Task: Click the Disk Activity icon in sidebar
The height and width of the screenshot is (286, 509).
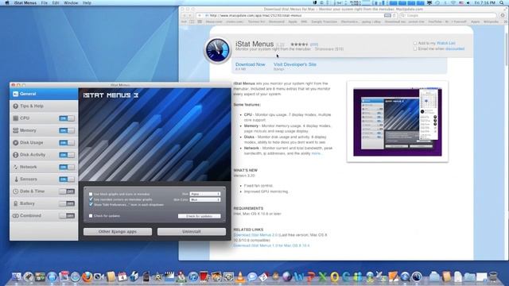Action: click(x=15, y=155)
